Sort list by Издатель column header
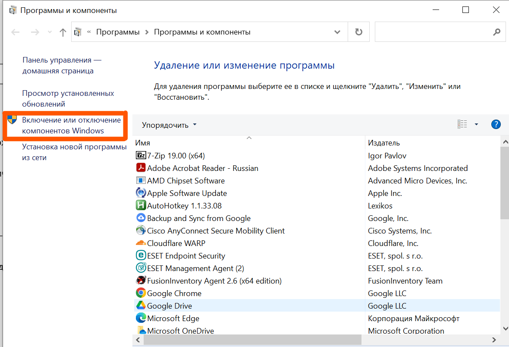 (x=384, y=143)
